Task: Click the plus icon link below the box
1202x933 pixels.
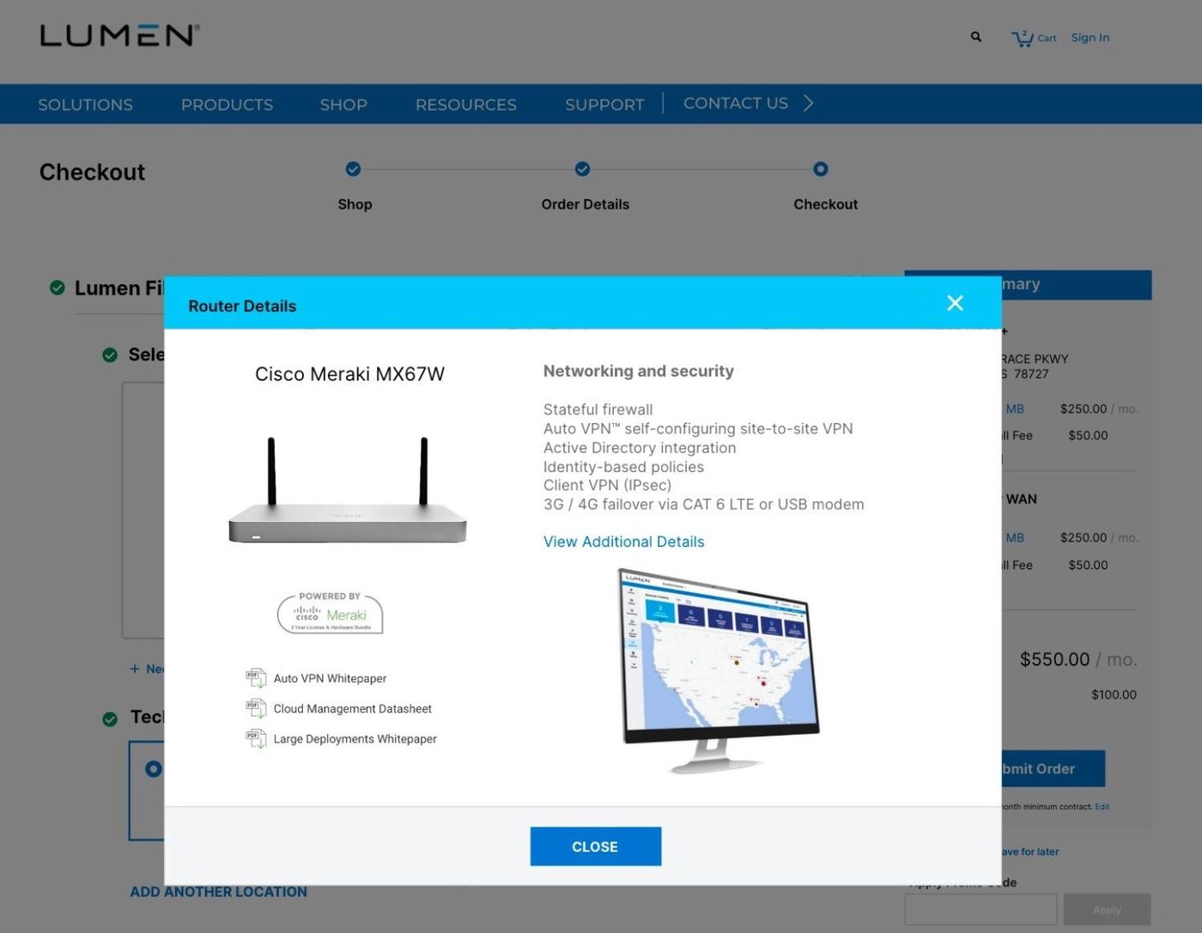Action: 135,669
